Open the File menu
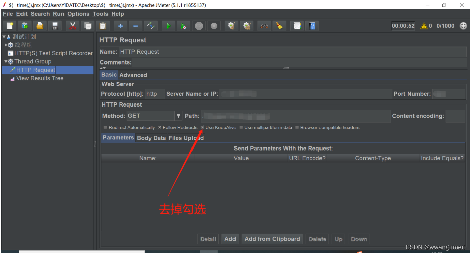Image resolution: width=470 pixels, height=254 pixels. point(8,14)
